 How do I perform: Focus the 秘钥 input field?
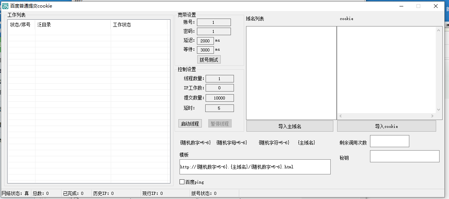tap(405, 156)
